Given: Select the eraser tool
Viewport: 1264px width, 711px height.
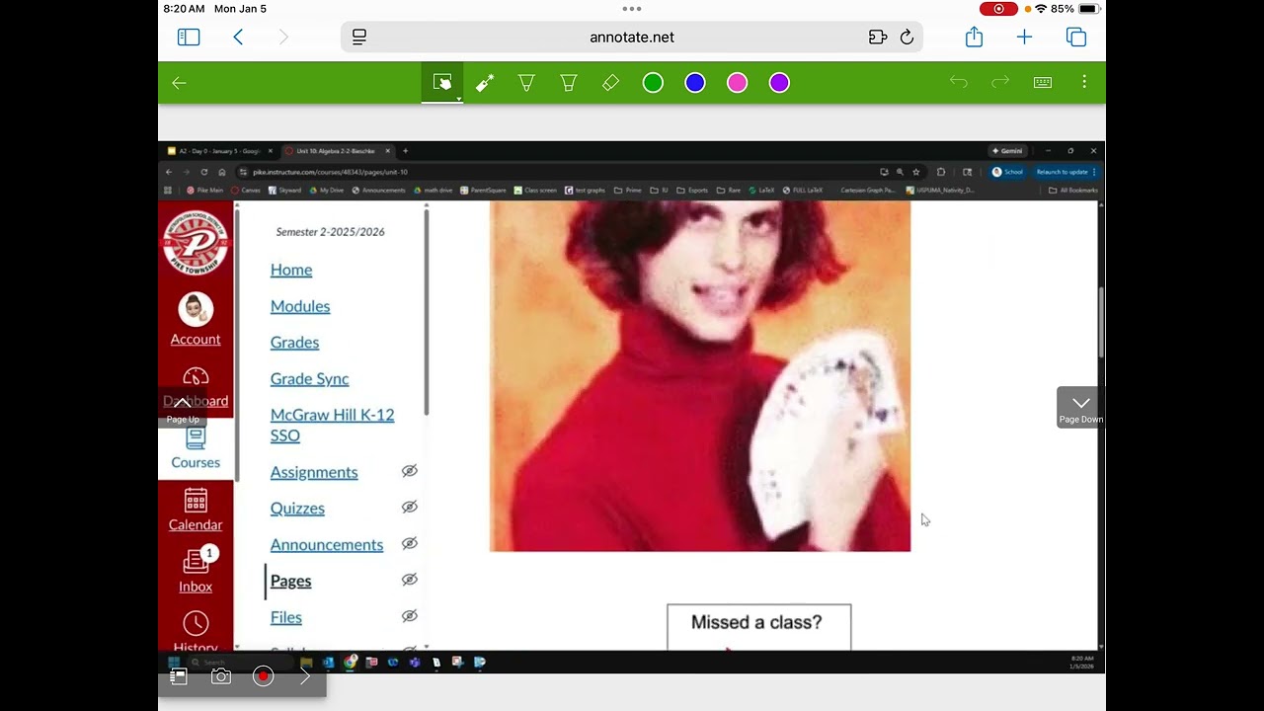Looking at the screenshot, I should pyautogui.click(x=610, y=83).
